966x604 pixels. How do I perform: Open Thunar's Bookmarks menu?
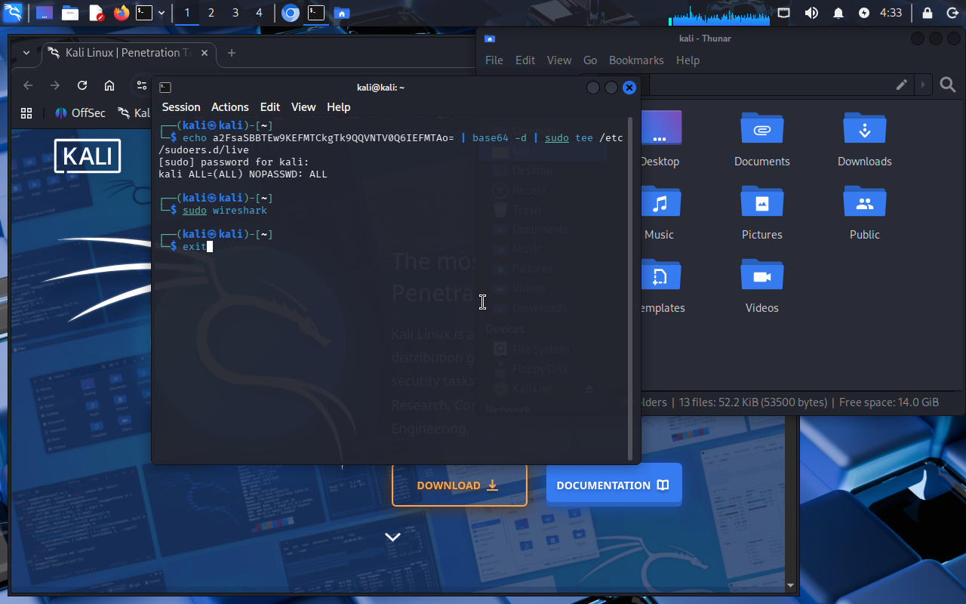[x=635, y=60]
